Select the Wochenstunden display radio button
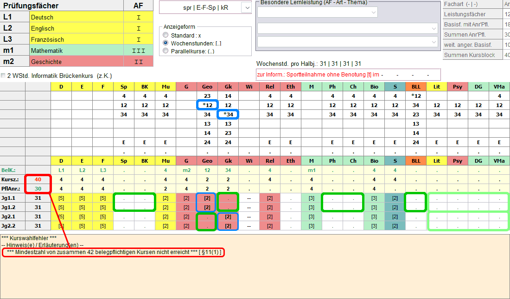 [166, 43]
